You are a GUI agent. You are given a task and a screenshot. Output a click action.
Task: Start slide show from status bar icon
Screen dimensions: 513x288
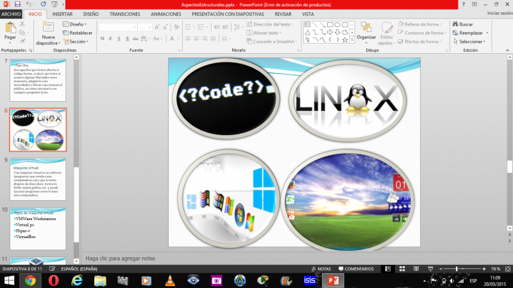(430, 269)
